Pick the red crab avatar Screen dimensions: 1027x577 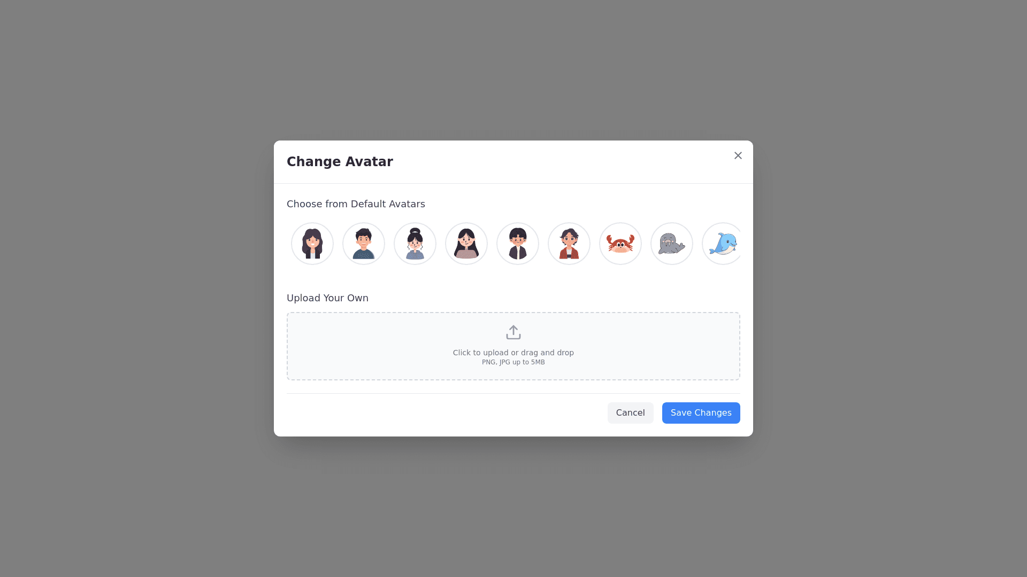click(x=620, y=244)
